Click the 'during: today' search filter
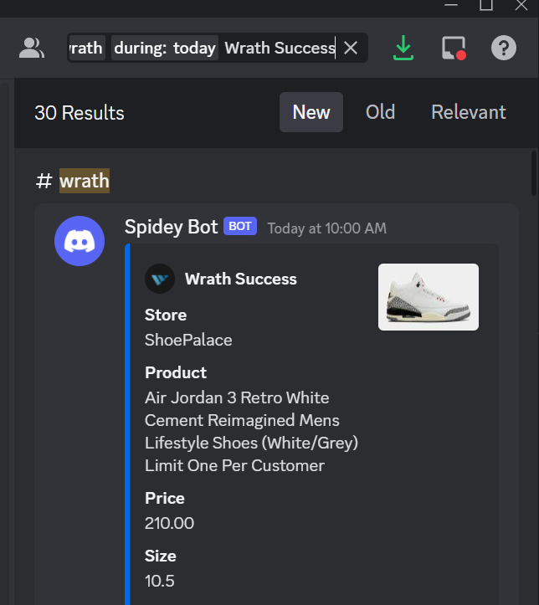The image size is (539, 605). tap(165, 48)
